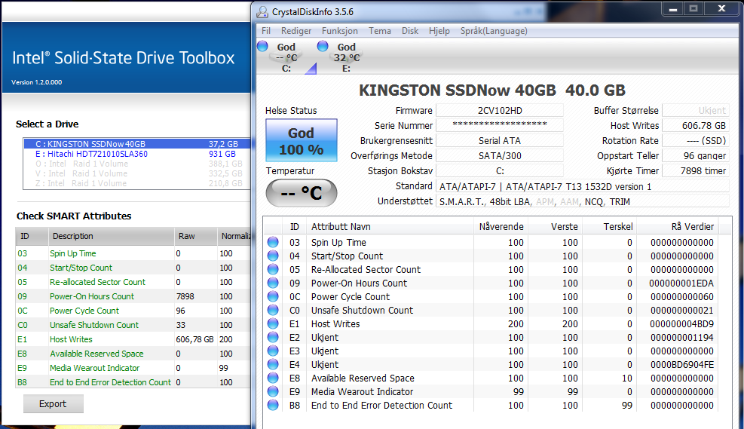Click the -- °C temperature button
744x429 pixels.
(x=302, y=193)
